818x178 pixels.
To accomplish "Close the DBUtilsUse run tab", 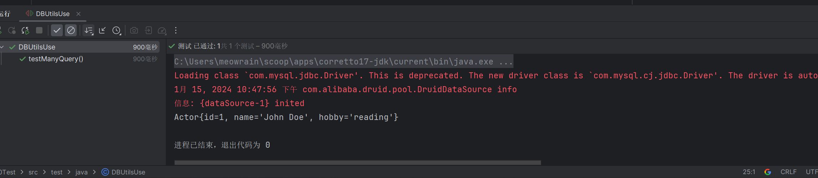I will 78,14.
